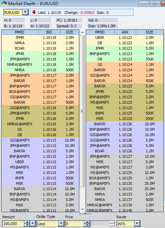Click the scrollbar thumb between the bid and ask tables
The height and width of the screenshot is (228, 165).
tap(82, 111)
